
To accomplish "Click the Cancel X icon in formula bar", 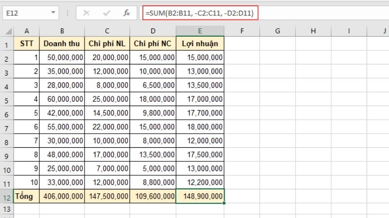I will 87,13.
